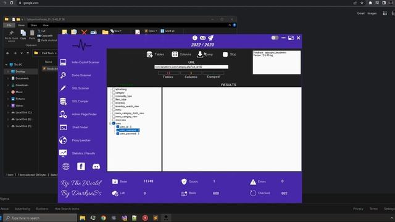Select the Dorks Scanner sidebar label
Image resolution: width=395 pixels, height=222 pixels.
81,75
